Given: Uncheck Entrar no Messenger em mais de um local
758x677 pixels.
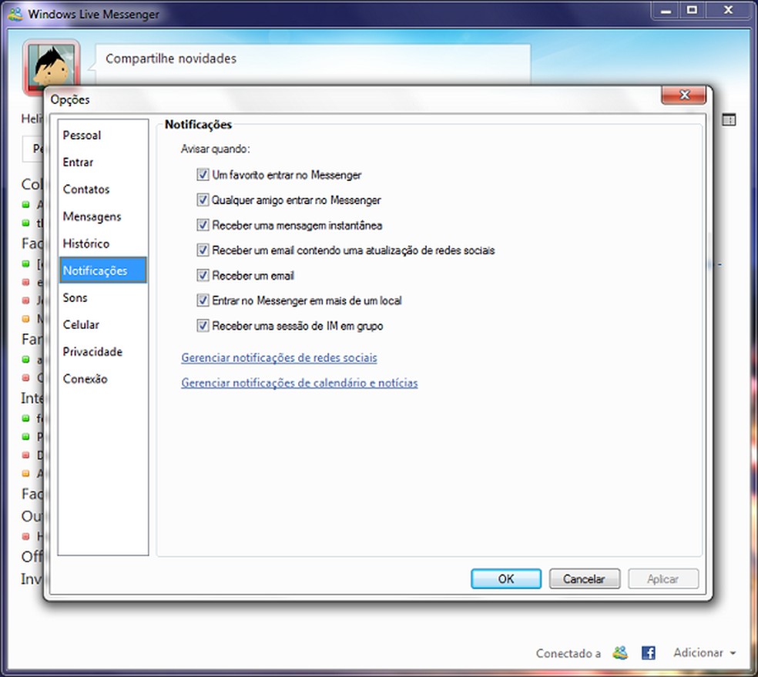Looking at the screenshot, I should (x=203, y=300).
